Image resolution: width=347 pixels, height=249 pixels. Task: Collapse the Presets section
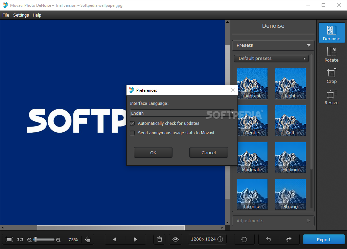pyautogui.click(x=273, y=45)
